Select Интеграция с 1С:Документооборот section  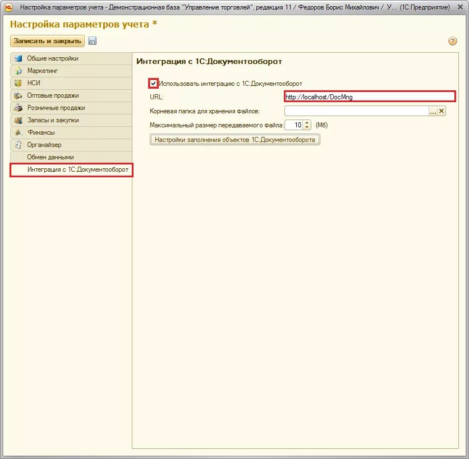[71, 169]
